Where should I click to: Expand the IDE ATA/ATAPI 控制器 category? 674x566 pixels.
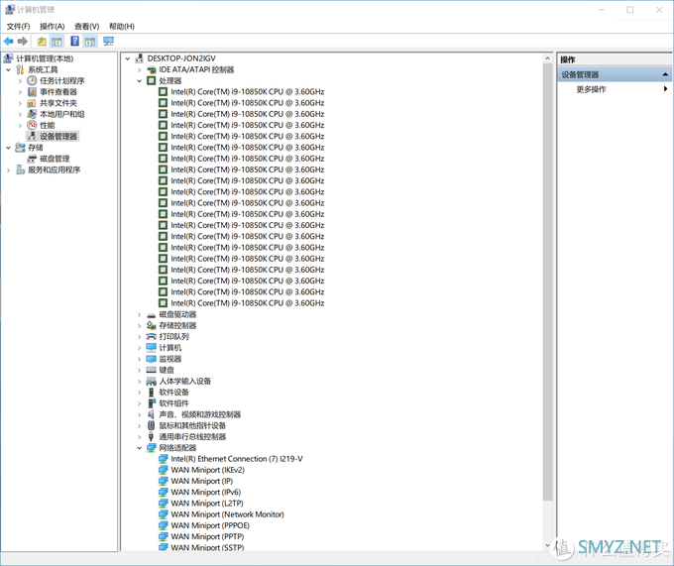(140, 69)
